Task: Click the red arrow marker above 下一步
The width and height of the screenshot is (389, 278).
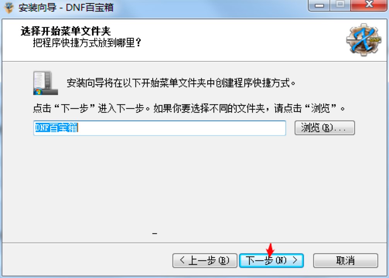Action: 270,250
